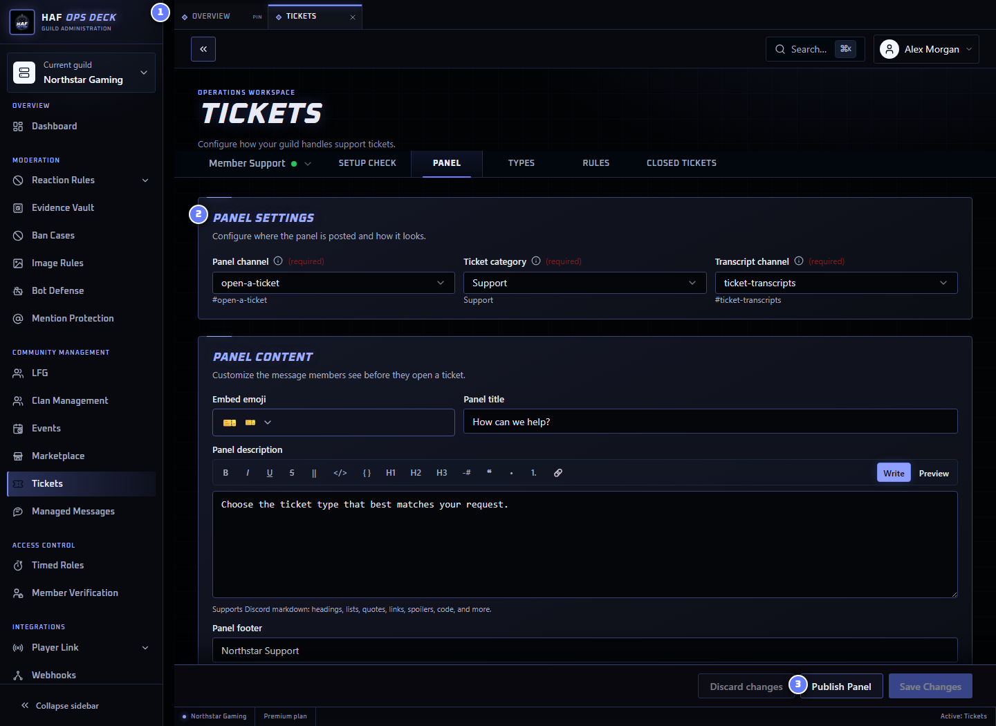Open Dashboard in sidebar
The height and width of the screenshot is (726, 996).
tap(81, 126)
